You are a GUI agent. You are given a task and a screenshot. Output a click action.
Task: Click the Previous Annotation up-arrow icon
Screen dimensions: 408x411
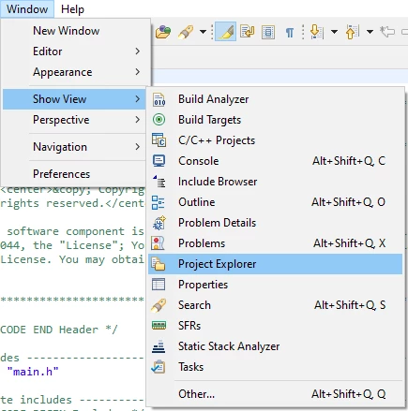tap(353, 32)
